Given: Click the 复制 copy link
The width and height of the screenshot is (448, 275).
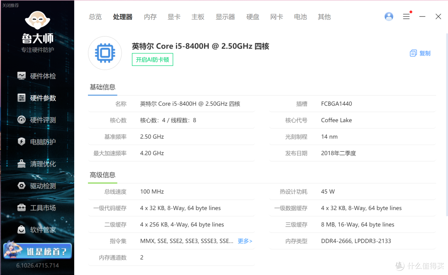Looking at the screenshot, I should point(425,53).
